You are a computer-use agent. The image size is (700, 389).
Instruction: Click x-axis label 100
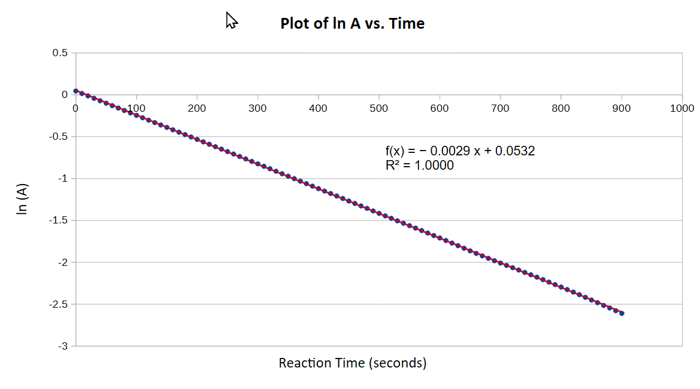[x=136, y=108]
